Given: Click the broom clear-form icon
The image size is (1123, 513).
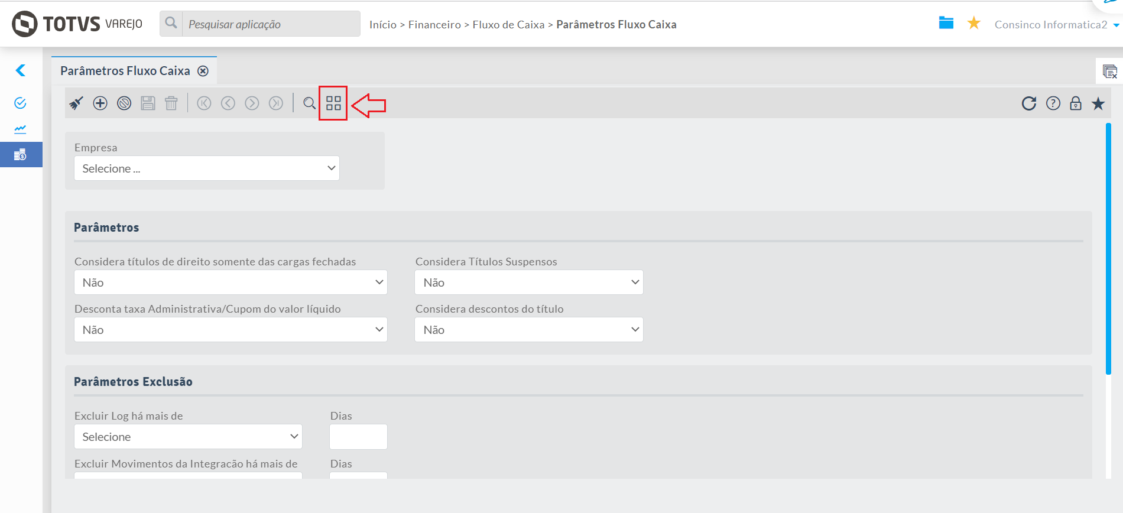Looking at the screenshot, I should pos(76,103).
